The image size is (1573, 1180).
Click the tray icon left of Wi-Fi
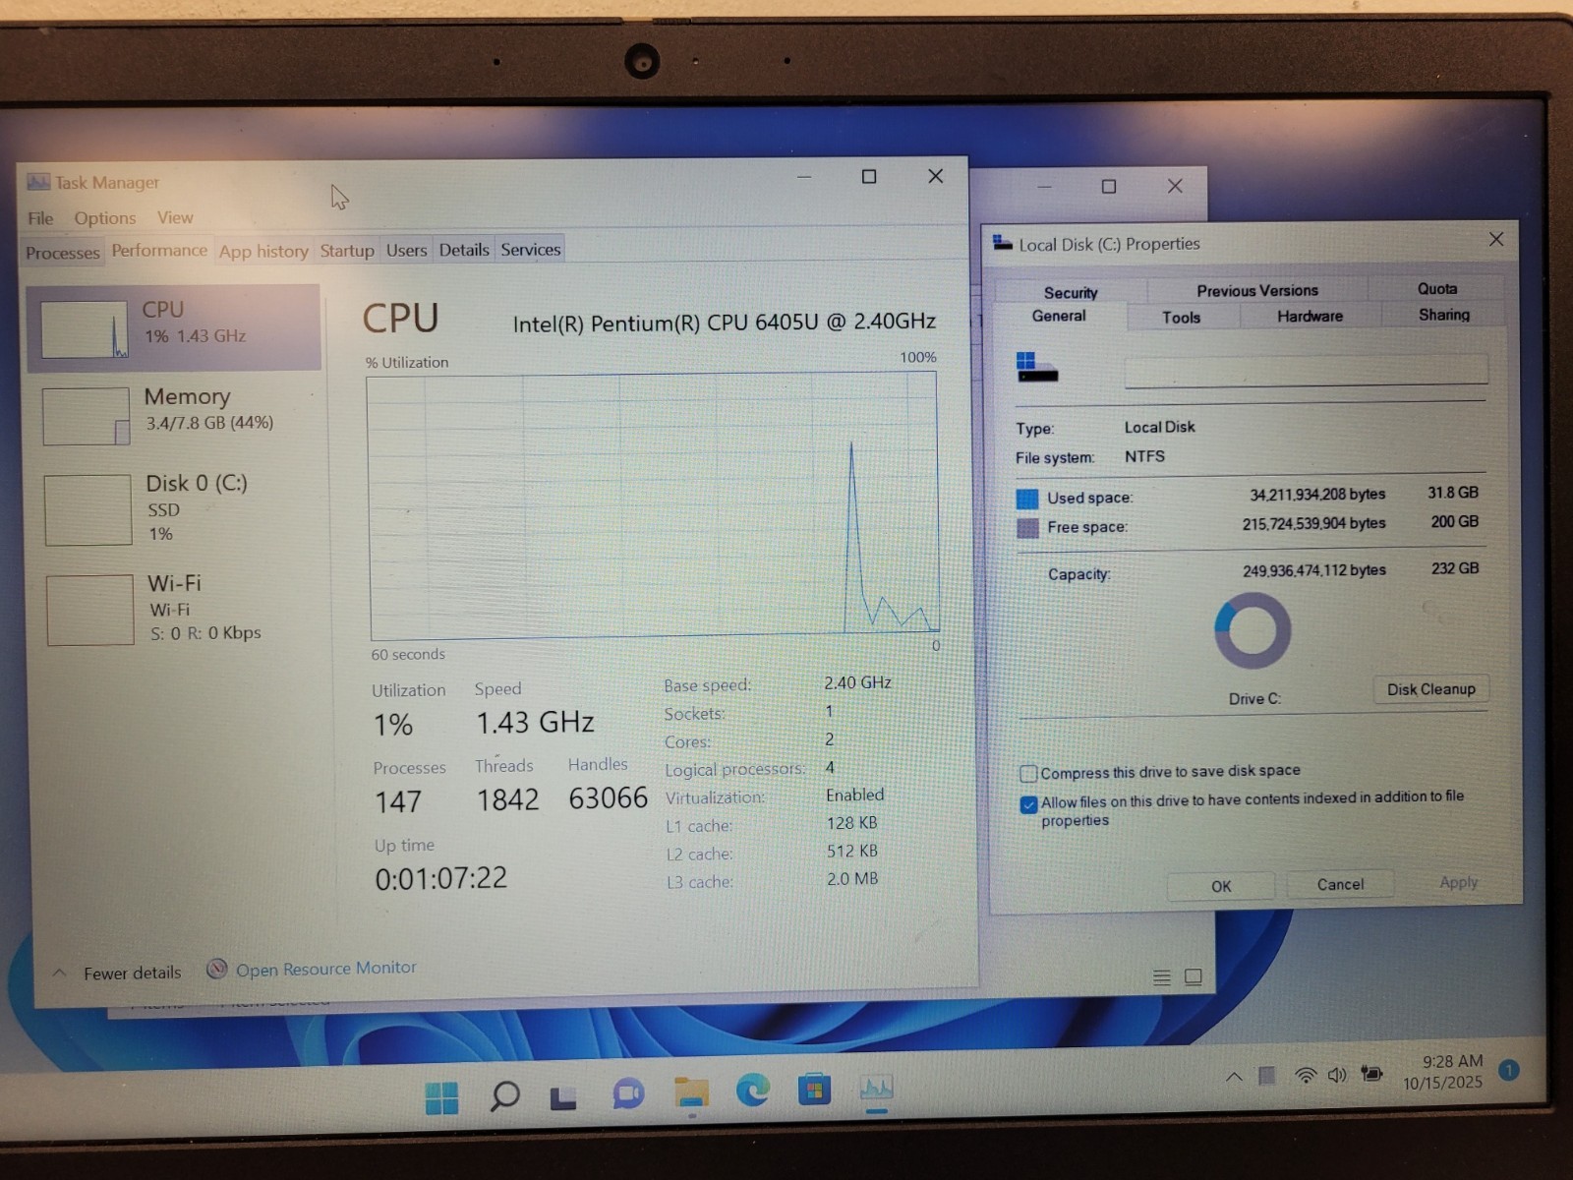[1267, 1077]
